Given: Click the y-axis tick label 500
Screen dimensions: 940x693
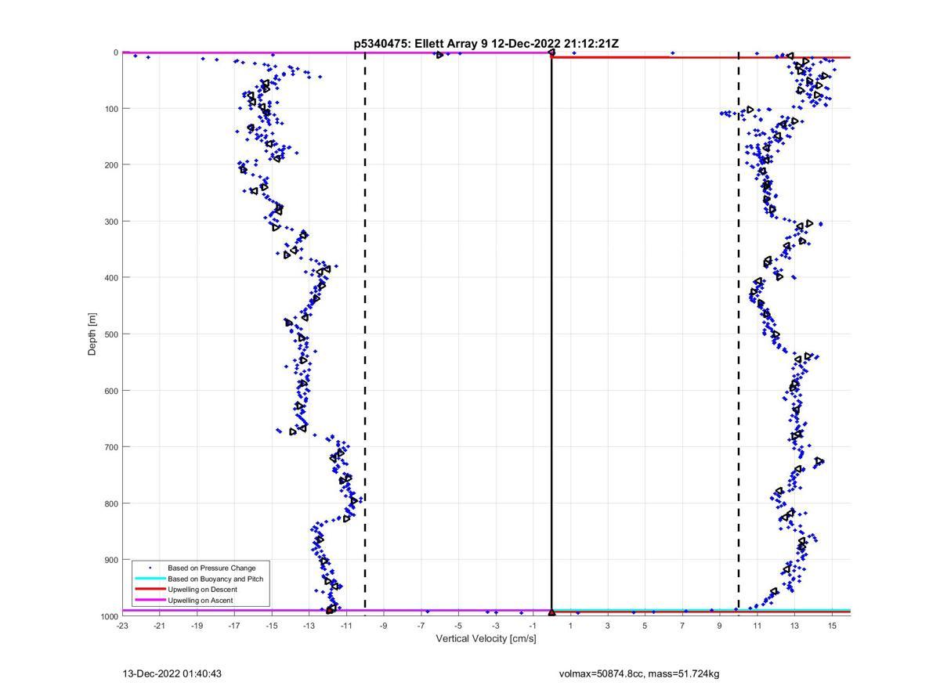Looking at the screenshot, I should pyautogui.click(x=110, y=334).
